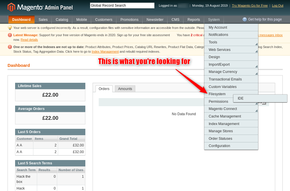Click Get help for this page
This screenshot has height=191, width=290.
point(265,19)
